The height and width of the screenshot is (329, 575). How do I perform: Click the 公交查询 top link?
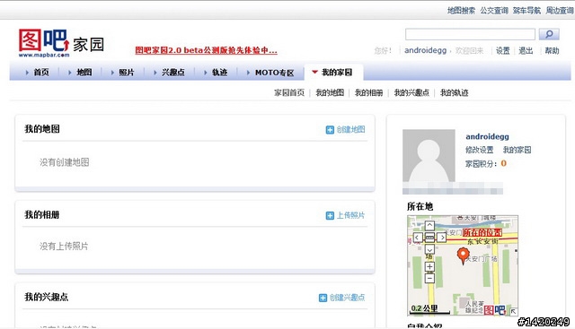click(494, 11)
